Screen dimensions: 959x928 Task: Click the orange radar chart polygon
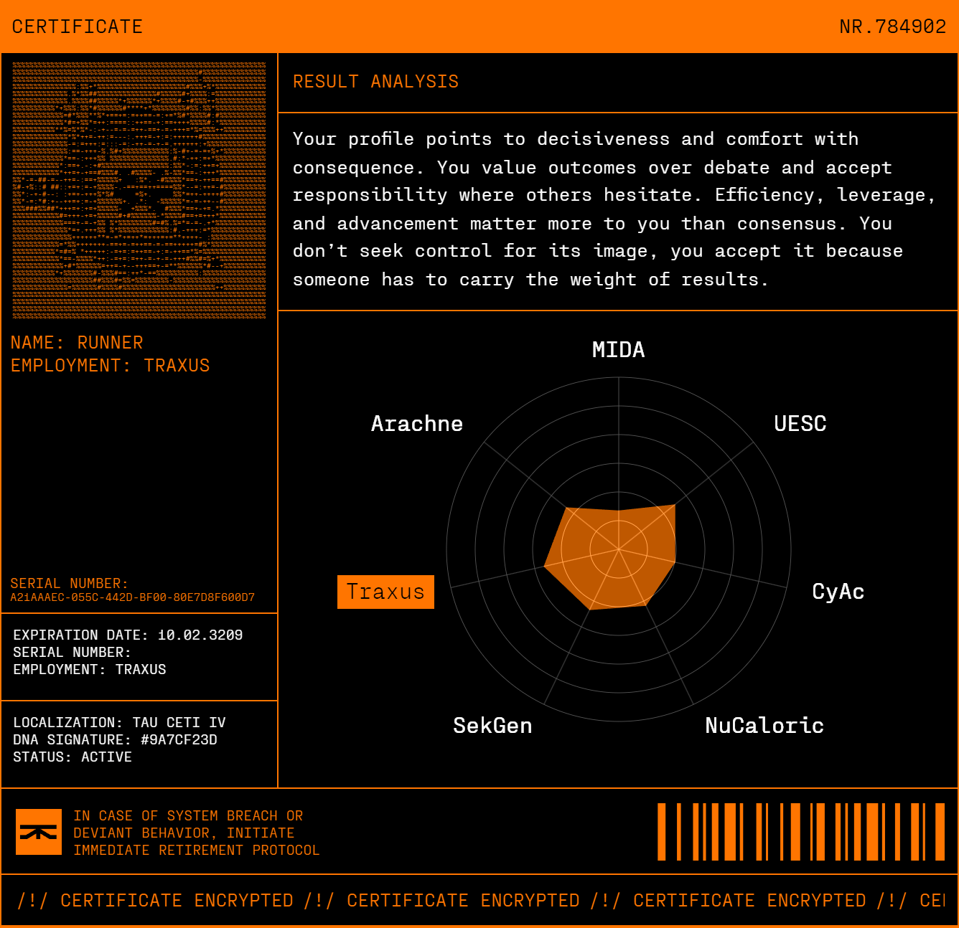pyautogui.click(x=610, y=557)
